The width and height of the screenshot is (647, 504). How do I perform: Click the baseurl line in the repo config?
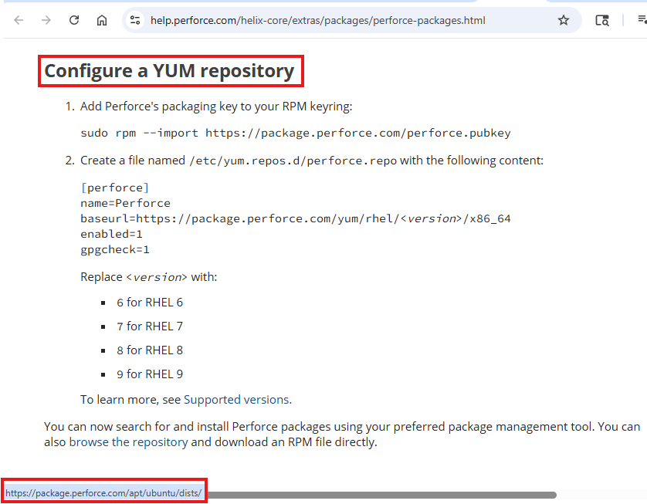tap(295, 218)
